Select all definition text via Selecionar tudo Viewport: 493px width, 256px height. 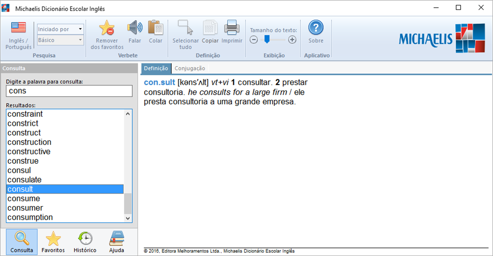point(186,35)
